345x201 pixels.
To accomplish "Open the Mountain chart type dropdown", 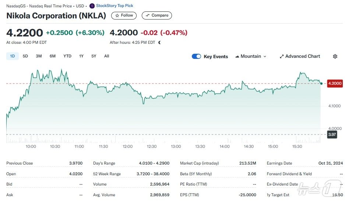I will click(x=250, y=56).
